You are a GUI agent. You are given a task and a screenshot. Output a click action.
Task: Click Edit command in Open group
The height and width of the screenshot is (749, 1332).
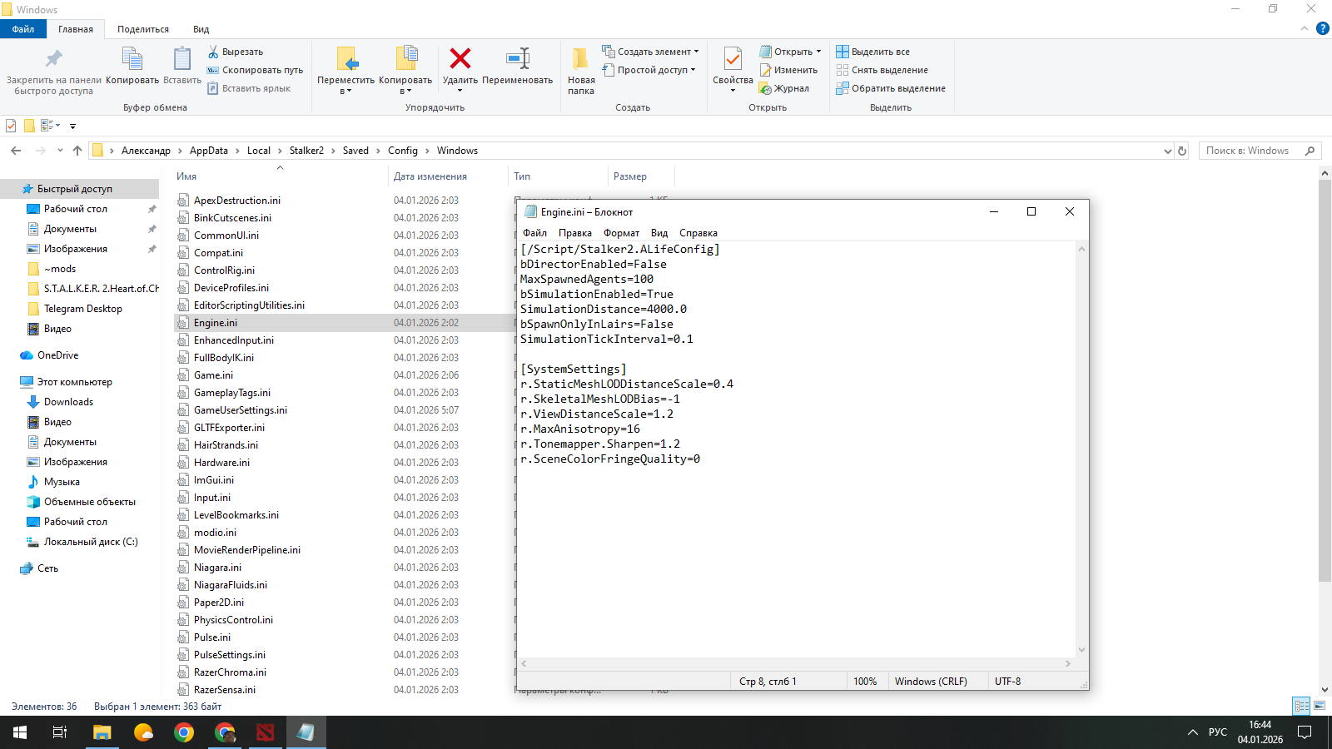788,70
